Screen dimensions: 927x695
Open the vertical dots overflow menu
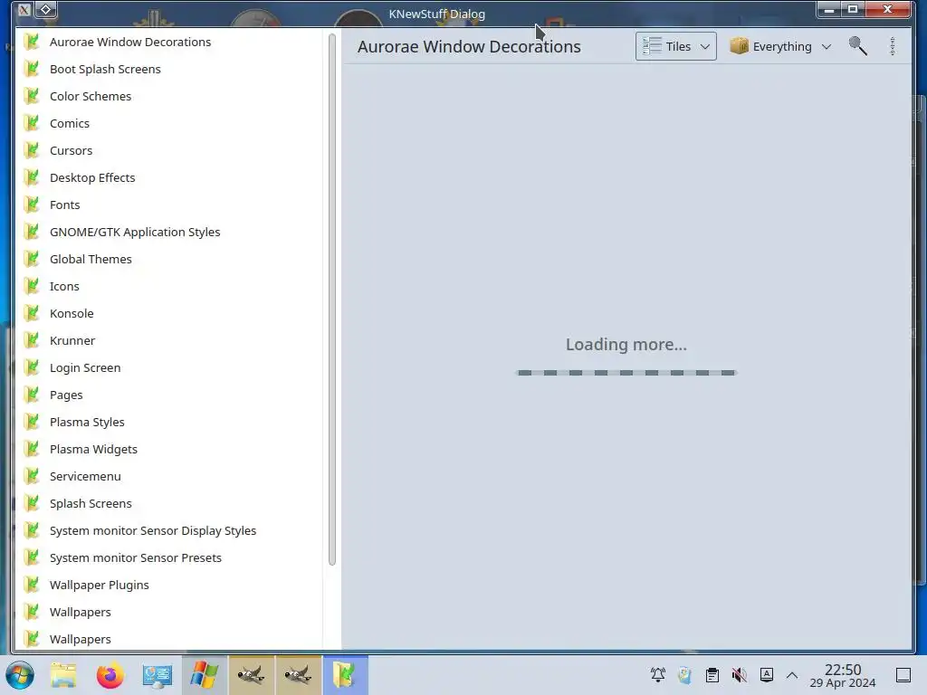(x=893, y=46)
